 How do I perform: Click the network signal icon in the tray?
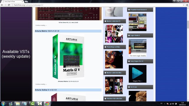[170, 104]
